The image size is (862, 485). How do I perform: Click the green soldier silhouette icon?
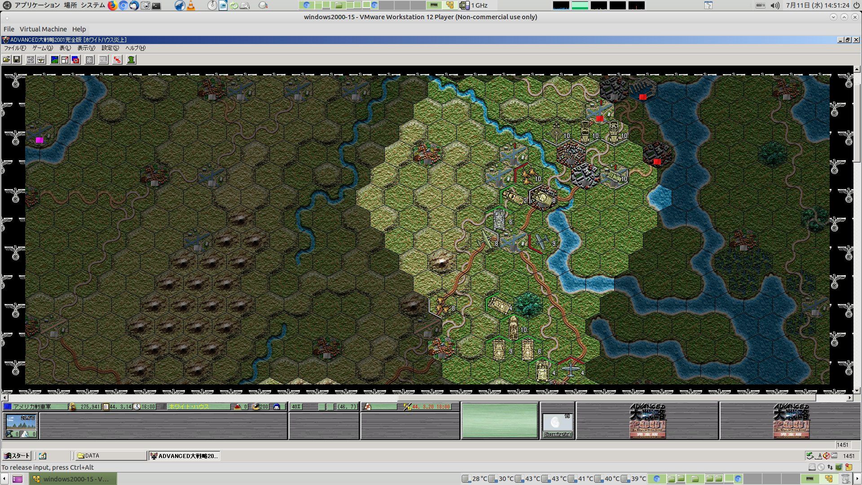click(x=131, y=60)
